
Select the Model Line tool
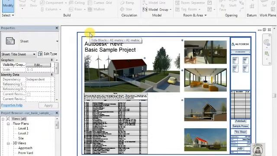point(154,3)
